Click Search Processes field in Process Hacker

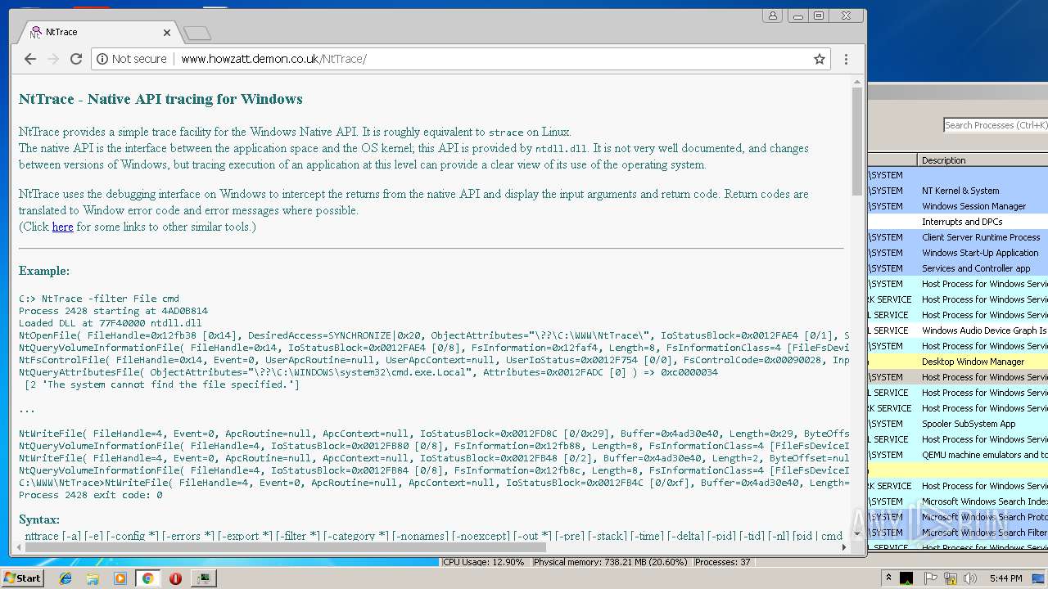[996, 125]
